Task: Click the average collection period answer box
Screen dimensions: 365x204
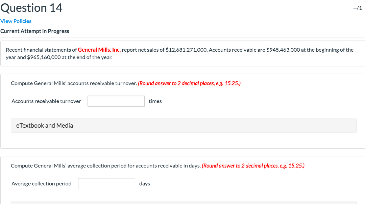Action: [x=106, y=183]
